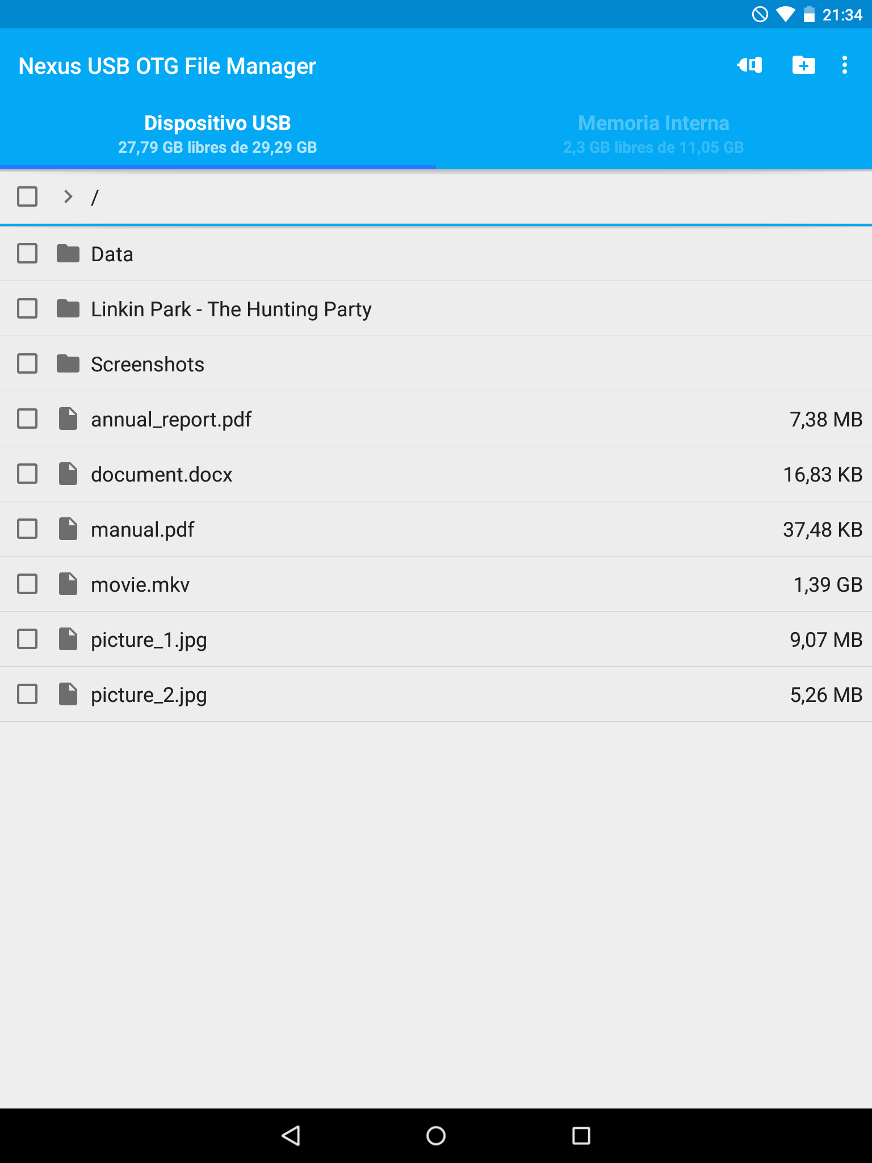Check movie.mkv checkbox

pyautogui.click(x=27, y=584)
